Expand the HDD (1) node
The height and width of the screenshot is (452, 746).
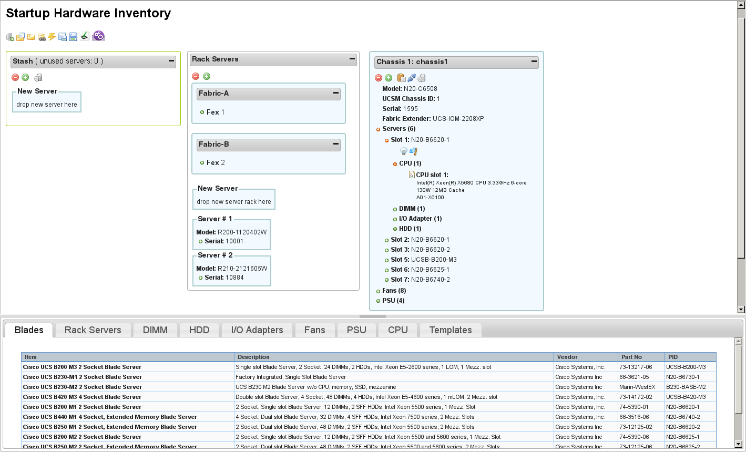tap(395, 229)
